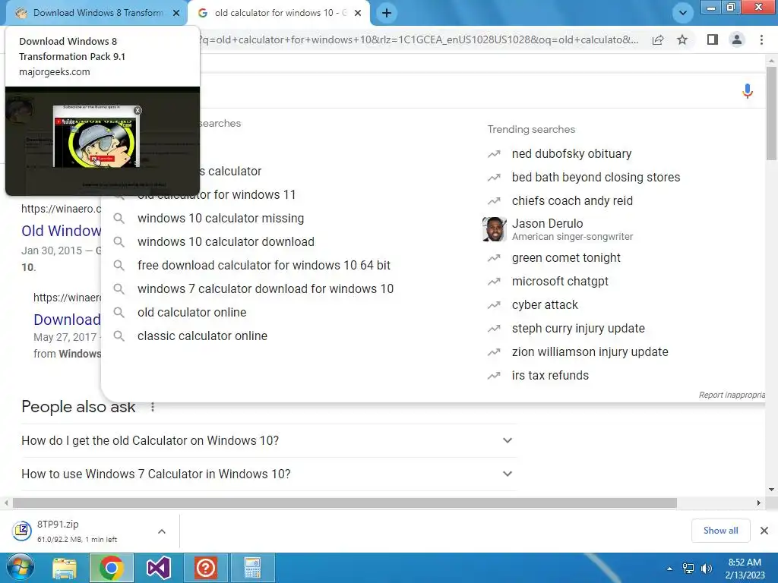Screen dimensions: 778x583
Task: Expand How do I get the old Calculator question
Action: point(269,440)
